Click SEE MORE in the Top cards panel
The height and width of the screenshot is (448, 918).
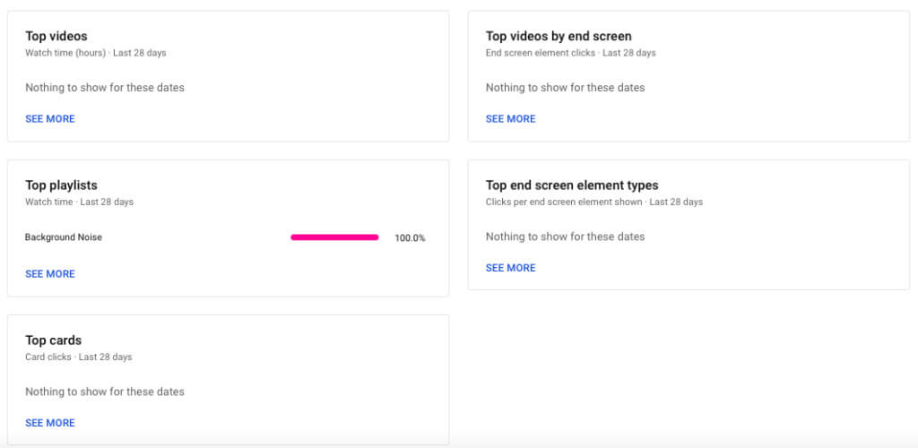tap(50, 423)
